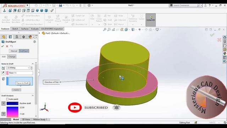Click the Display Style cube icon

[133, 30]
